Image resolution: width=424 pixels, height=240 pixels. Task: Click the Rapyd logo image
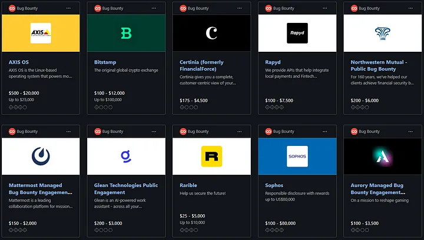(297, 33)
